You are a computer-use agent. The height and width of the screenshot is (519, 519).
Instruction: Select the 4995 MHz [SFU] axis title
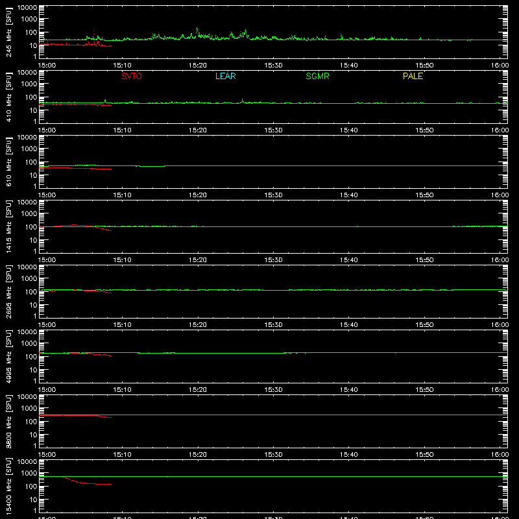point(8,356)
